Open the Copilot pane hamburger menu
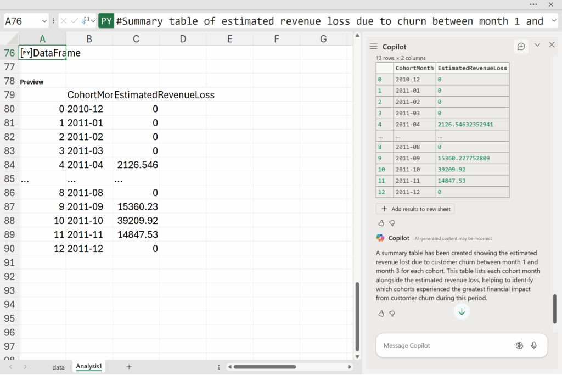This screenshot has width=562, height=375. (373, 47)
